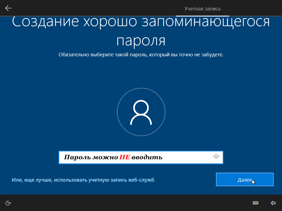
Task: Click the user avatar silhouette
Action: [x=141, y=112]
